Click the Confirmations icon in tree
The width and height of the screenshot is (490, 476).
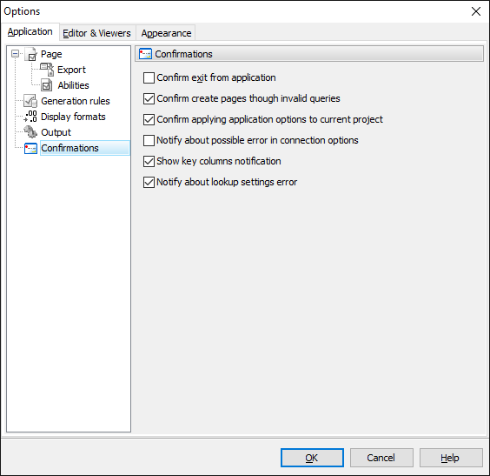coord(30,148)
